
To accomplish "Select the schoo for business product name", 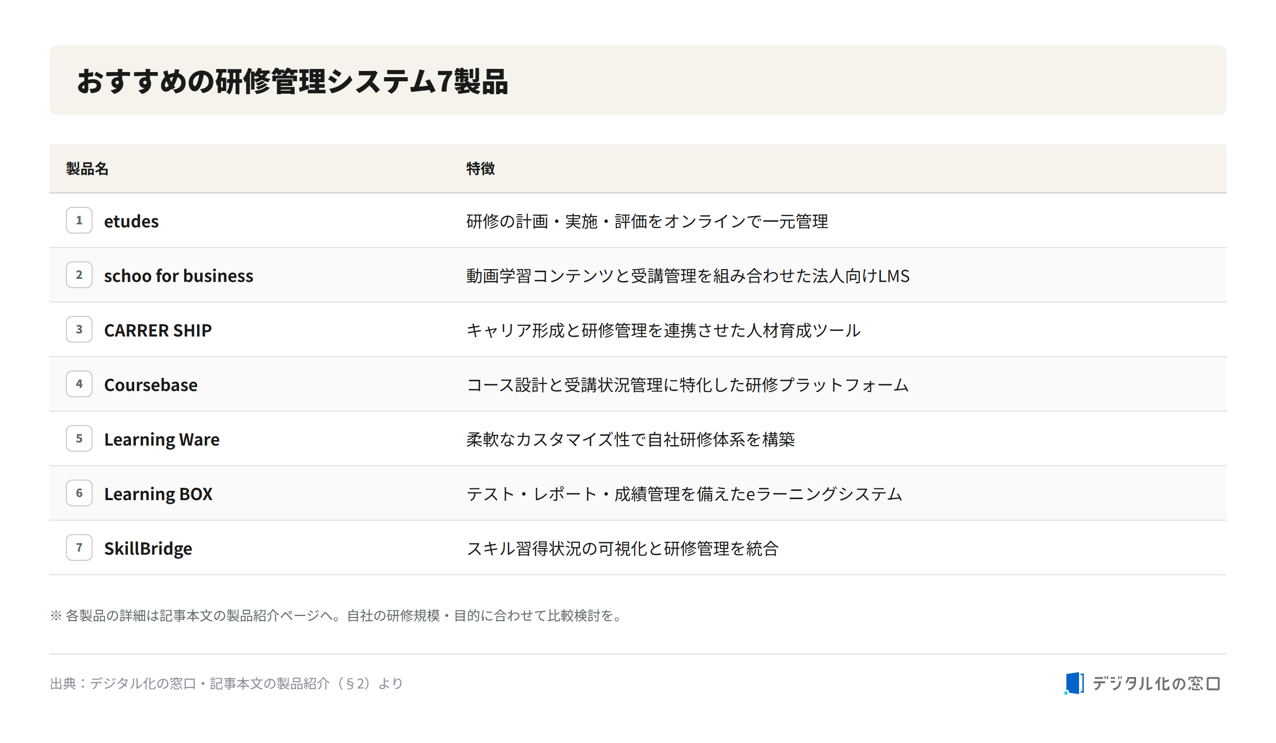I will tap(179, 276).
